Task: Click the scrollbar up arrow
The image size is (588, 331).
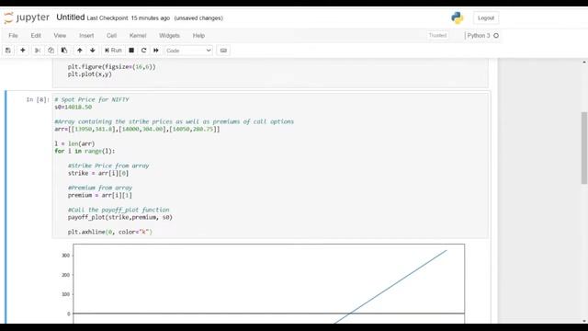Action: point(584,63)
